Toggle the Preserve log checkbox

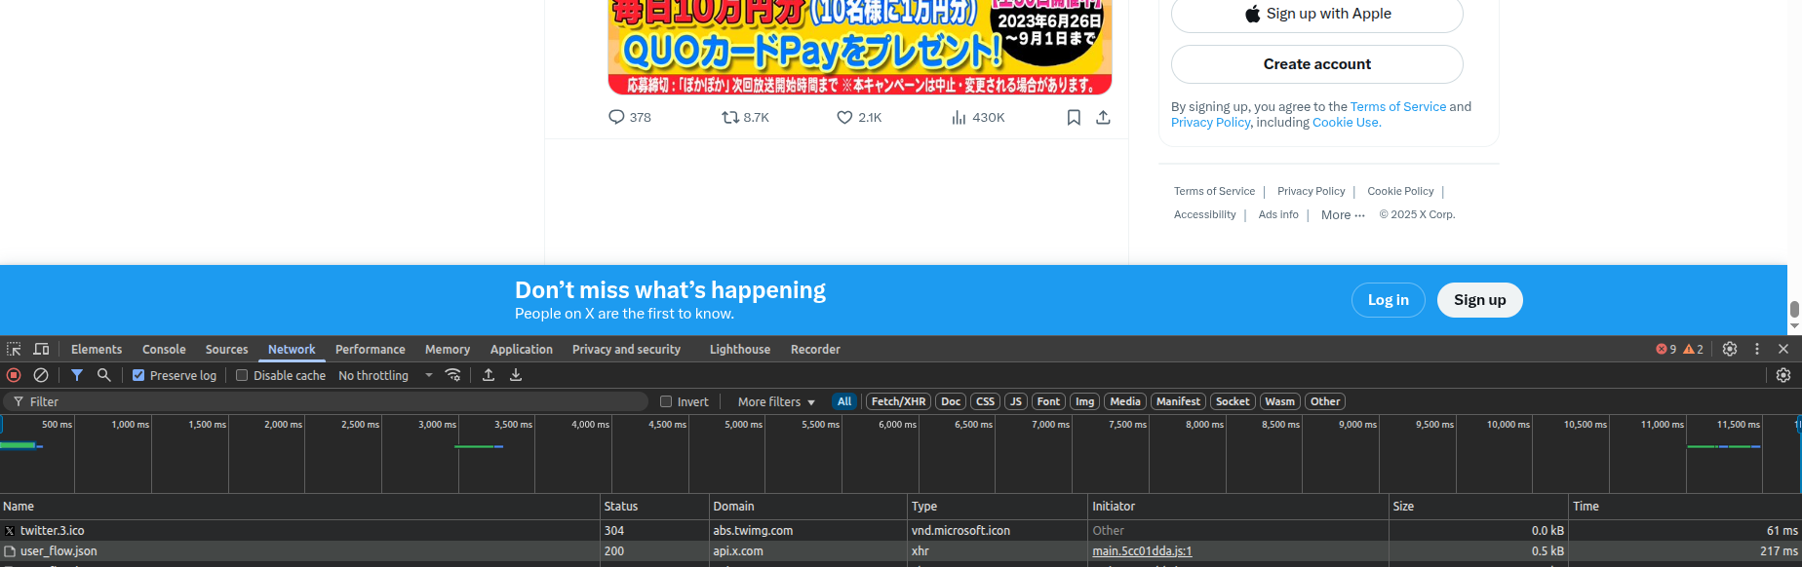point(138,375)
